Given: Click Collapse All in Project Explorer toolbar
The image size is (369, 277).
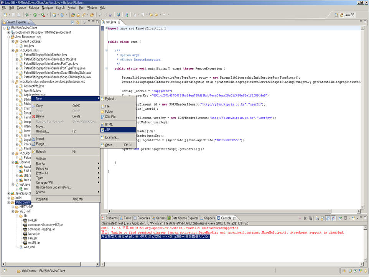Looking at the screenshot, I should tap(72, 22).
